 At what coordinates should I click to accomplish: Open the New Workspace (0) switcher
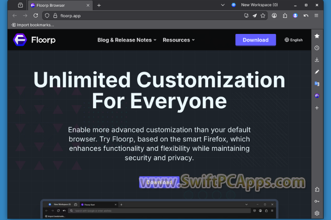click(x=255, y=5)
